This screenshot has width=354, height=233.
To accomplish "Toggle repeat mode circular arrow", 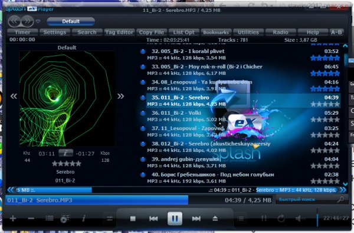I will (281, 218).
